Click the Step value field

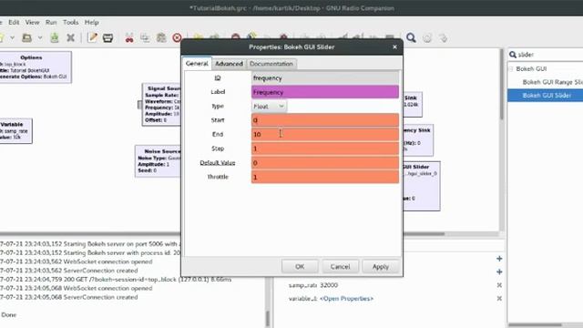pos(325,149)
